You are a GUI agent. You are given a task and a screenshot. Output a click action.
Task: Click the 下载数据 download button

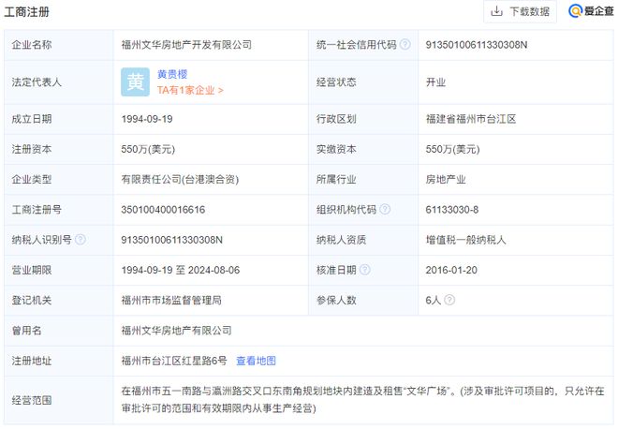point(520,12)
